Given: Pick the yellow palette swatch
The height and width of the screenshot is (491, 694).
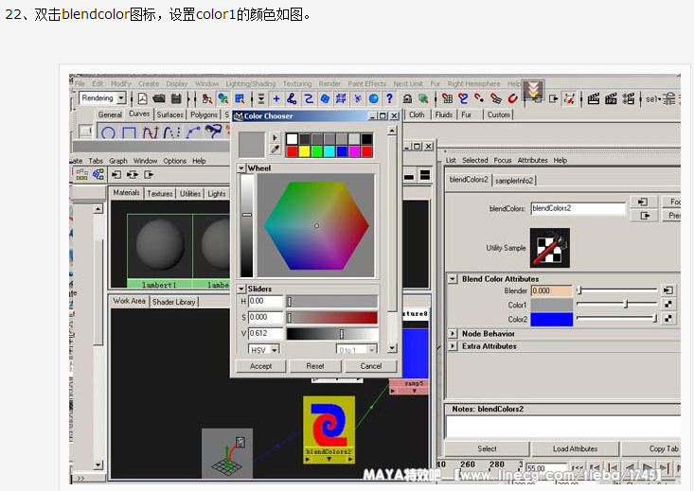Looking at the screenshot, I should coord(305,151).
